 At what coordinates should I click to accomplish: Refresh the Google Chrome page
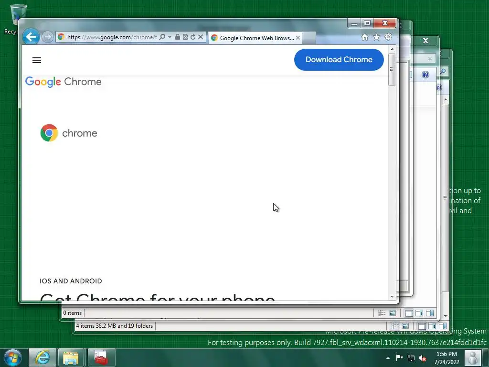[193, 37]
